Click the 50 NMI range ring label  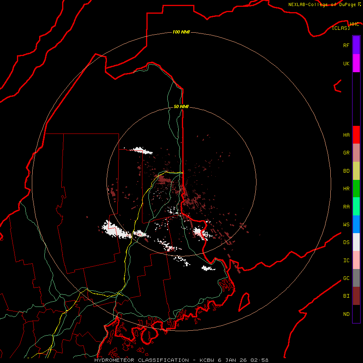click(x=181, y=106)
